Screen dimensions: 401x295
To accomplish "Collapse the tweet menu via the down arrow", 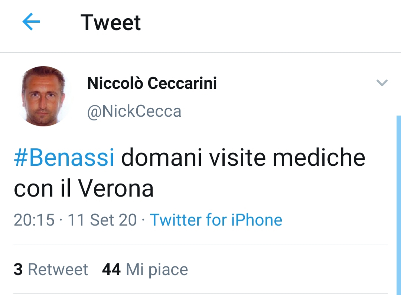I will pyautogui.click(x=382, y=83).
